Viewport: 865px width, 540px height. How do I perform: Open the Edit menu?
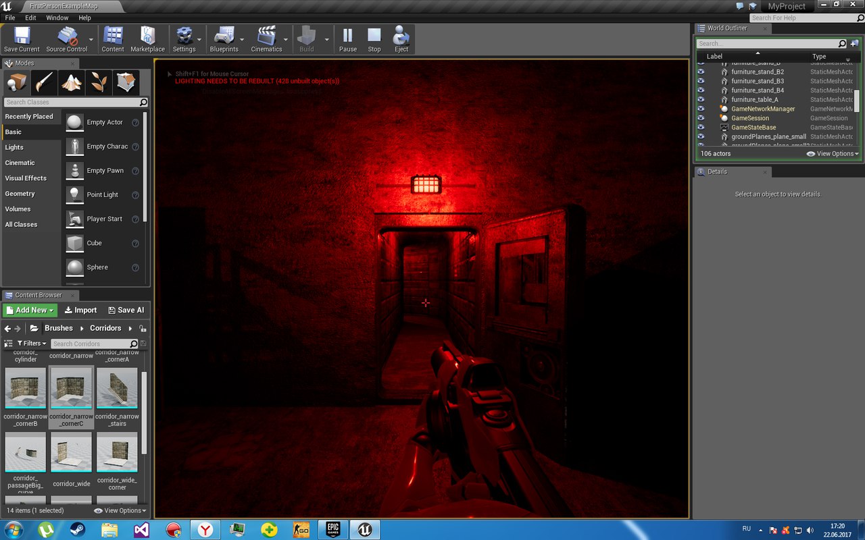click(31, 18)
